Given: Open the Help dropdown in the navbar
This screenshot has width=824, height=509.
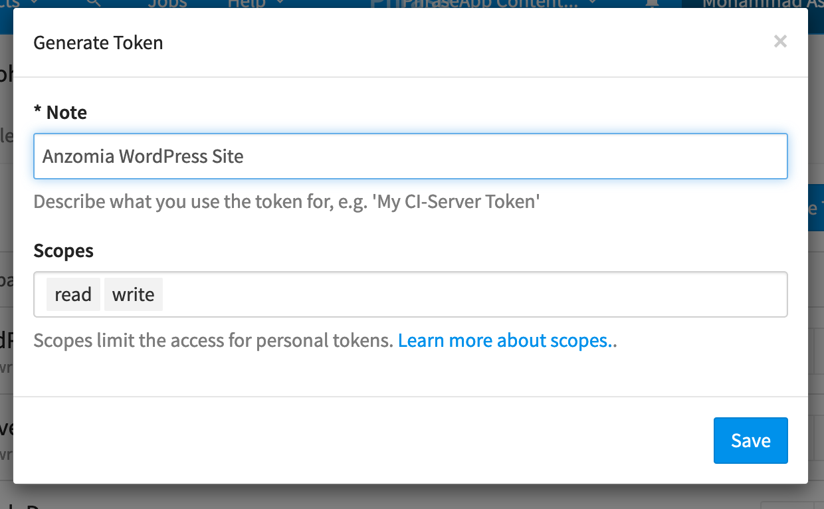Looking at the screenshot, I should point(253,3).
